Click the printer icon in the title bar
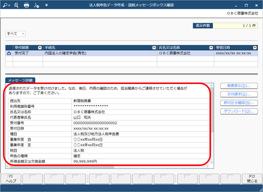Screen dimensions: 263x192 pyautogui.click(x=26, y=5)
